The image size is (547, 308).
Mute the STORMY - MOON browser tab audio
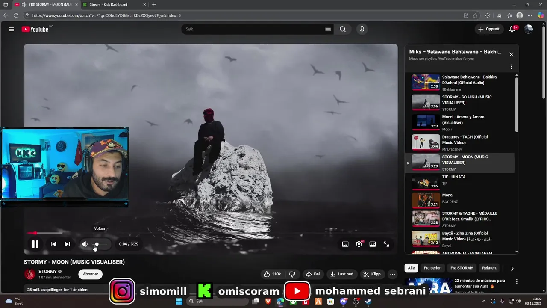(x=24, y=5)
